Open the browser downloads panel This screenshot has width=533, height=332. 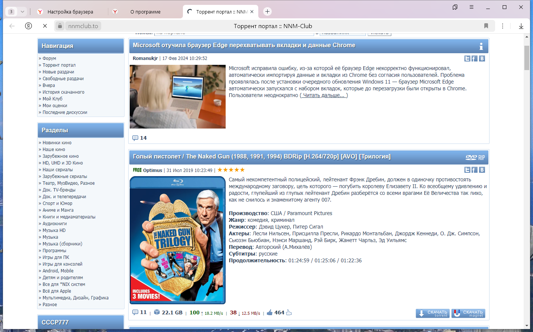pos(521,26)
